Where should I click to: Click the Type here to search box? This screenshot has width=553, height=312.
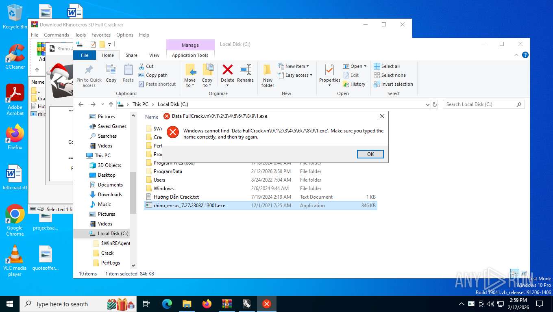pyautogui.click(x=78, y=303)
